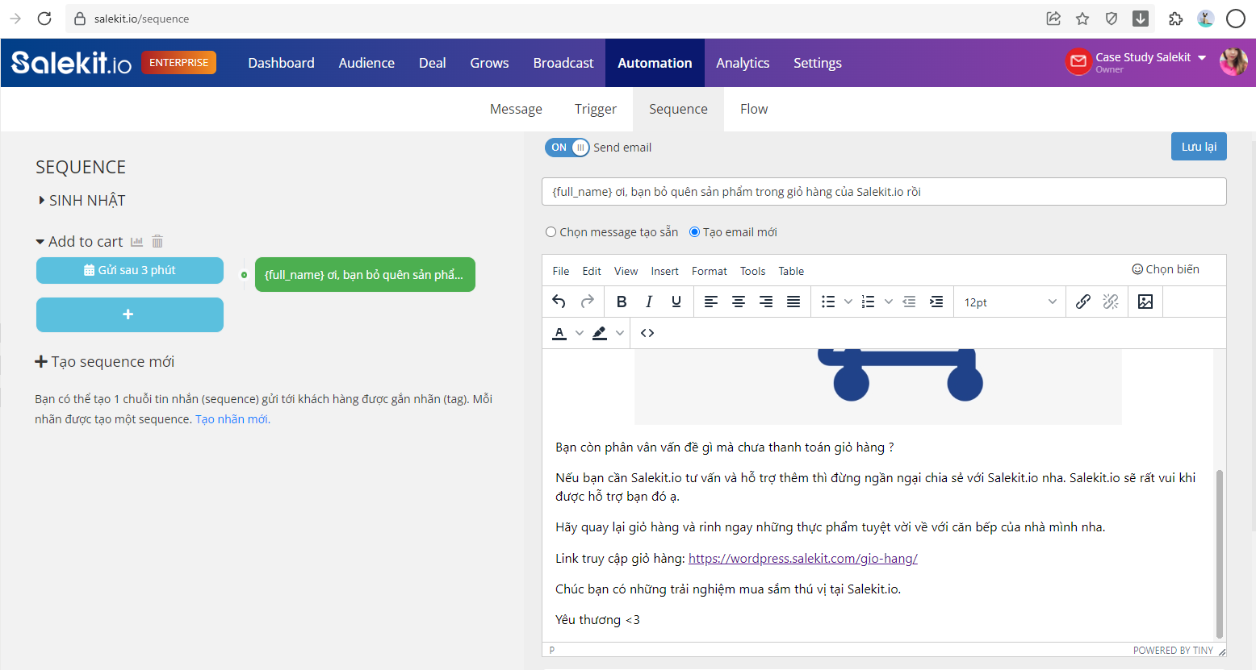This screenshot has width=1256, height=670.
Task: Toggle underline formatting
Action: [676, 302]
